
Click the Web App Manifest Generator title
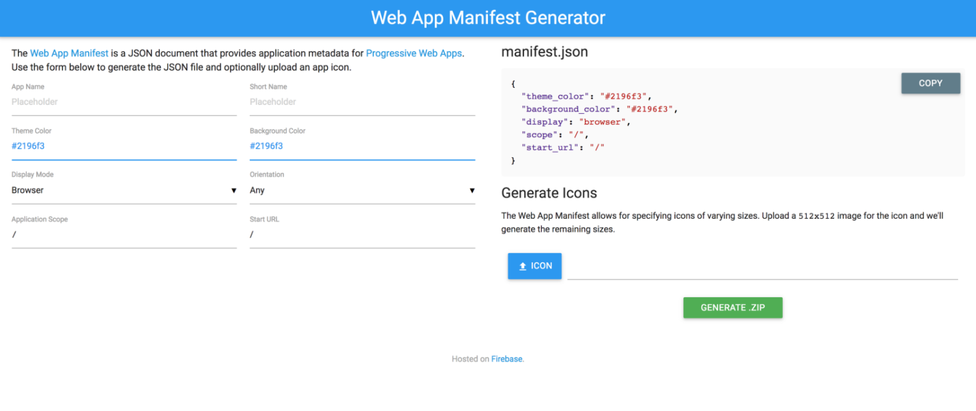(x=488, y=18)
